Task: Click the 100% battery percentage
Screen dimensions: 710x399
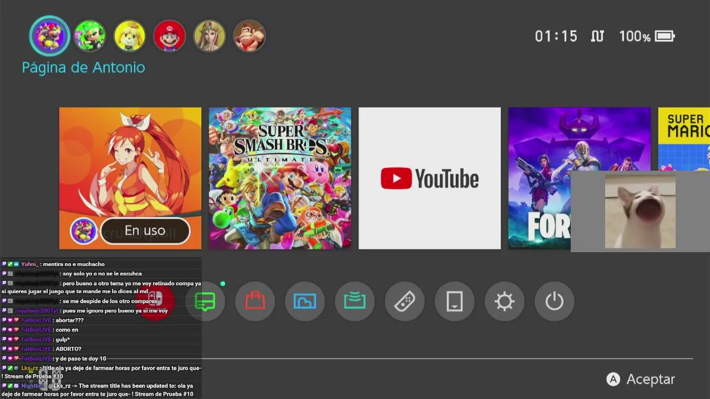Action: tap(635, 37)
